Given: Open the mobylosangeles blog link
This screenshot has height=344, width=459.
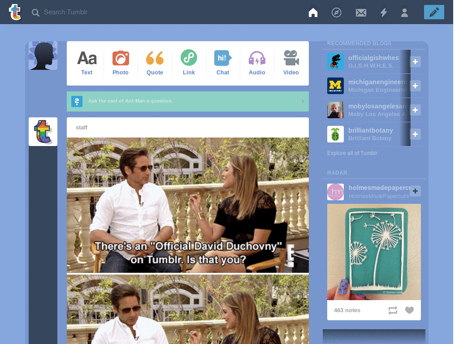Looking at the screenshot, I should tap(377, 107).
